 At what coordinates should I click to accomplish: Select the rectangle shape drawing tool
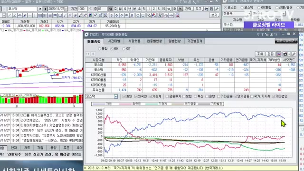point(143,15)
